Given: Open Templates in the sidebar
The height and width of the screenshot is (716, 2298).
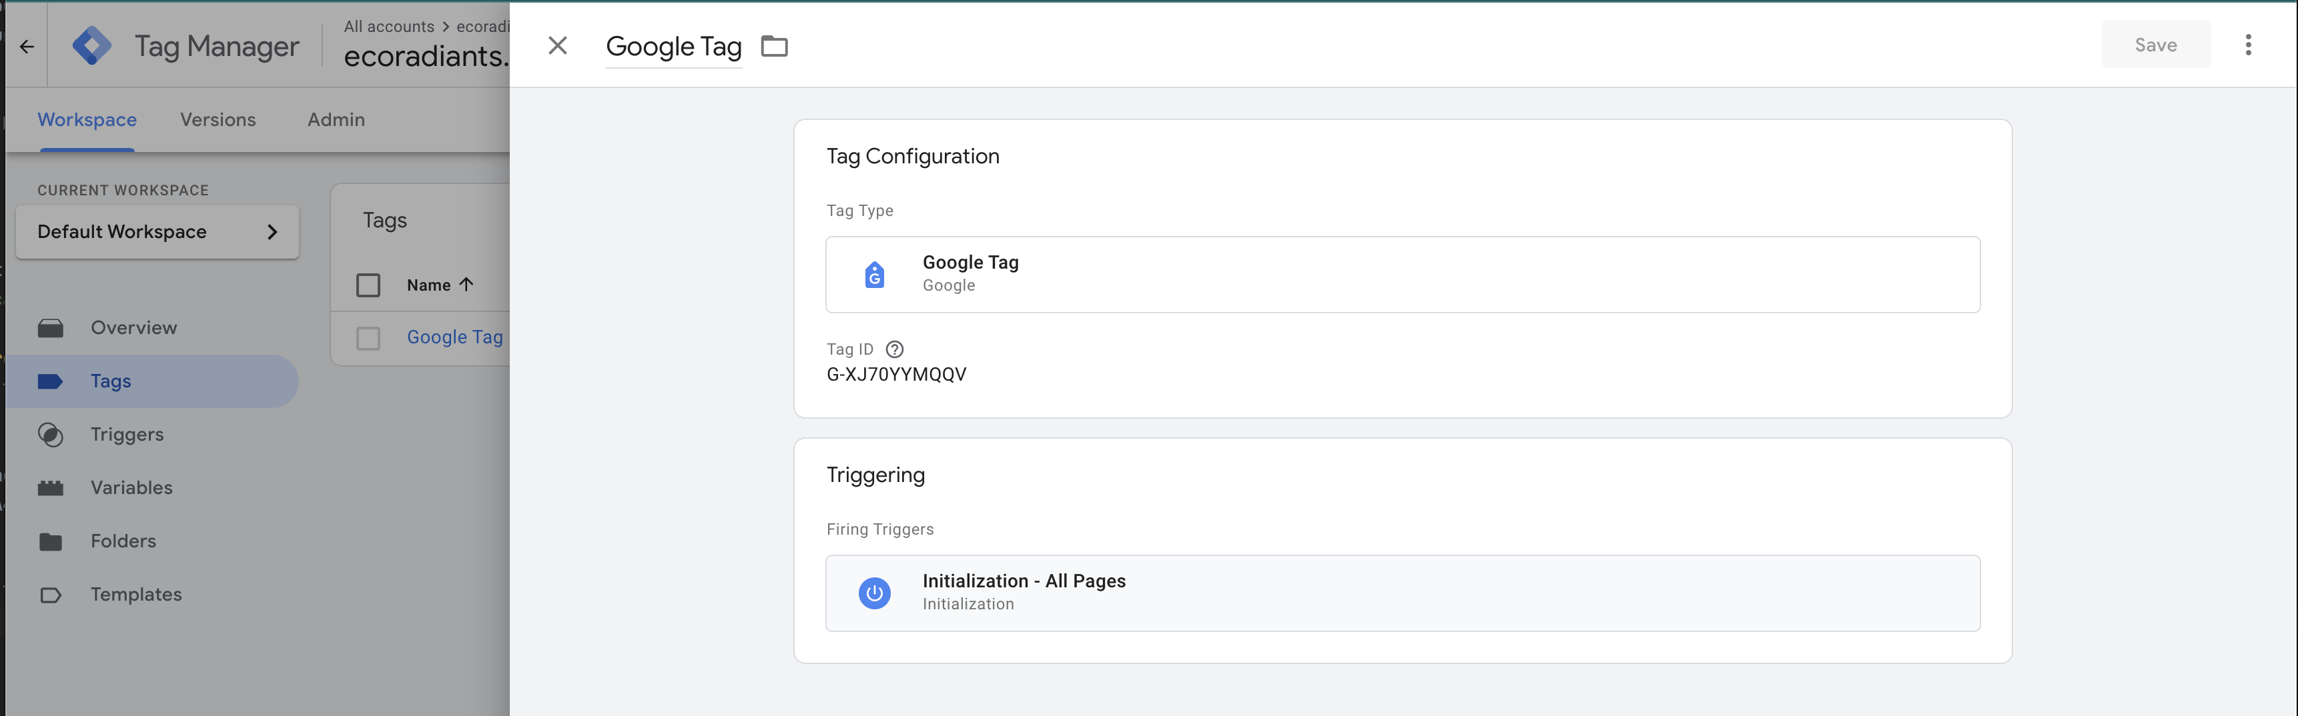Looking at the screenshot, I should (x=135, y=595).
